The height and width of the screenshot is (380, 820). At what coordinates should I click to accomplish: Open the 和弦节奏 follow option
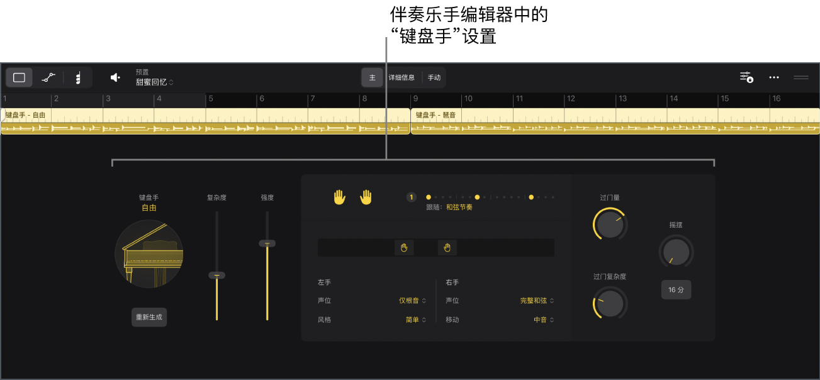point(459,207)
